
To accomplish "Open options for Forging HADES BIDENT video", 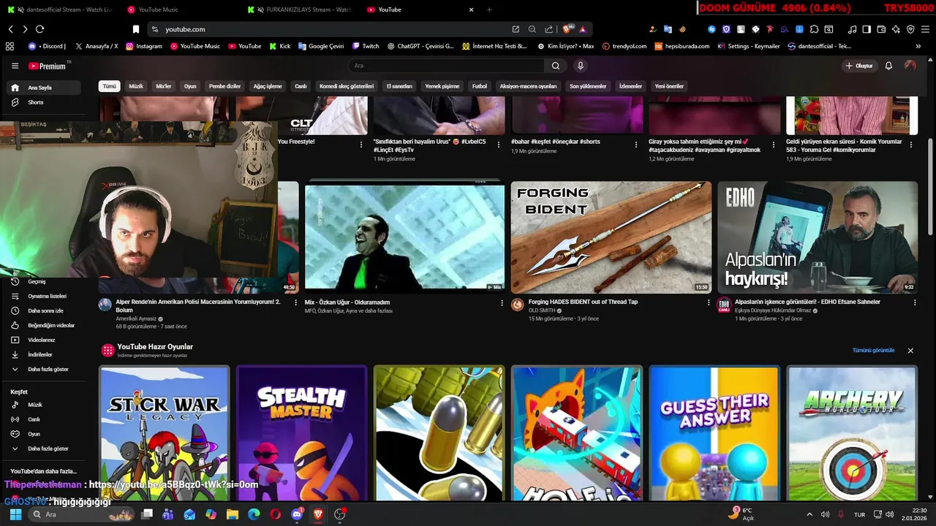I will click(x=708, y=302).
